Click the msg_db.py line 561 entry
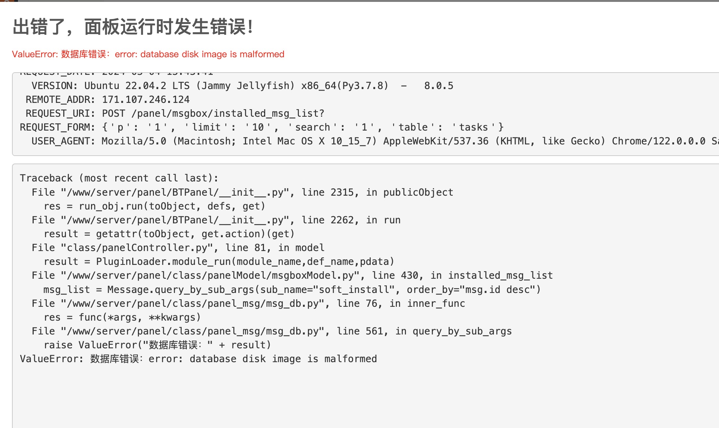Image resolution: width=719 pixels, height=428 pixels. (x=271, y=331)
